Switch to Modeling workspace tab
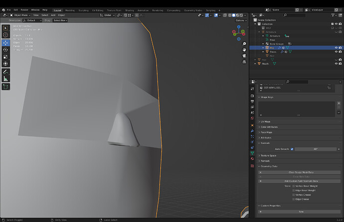 click(x=70, y=10)
